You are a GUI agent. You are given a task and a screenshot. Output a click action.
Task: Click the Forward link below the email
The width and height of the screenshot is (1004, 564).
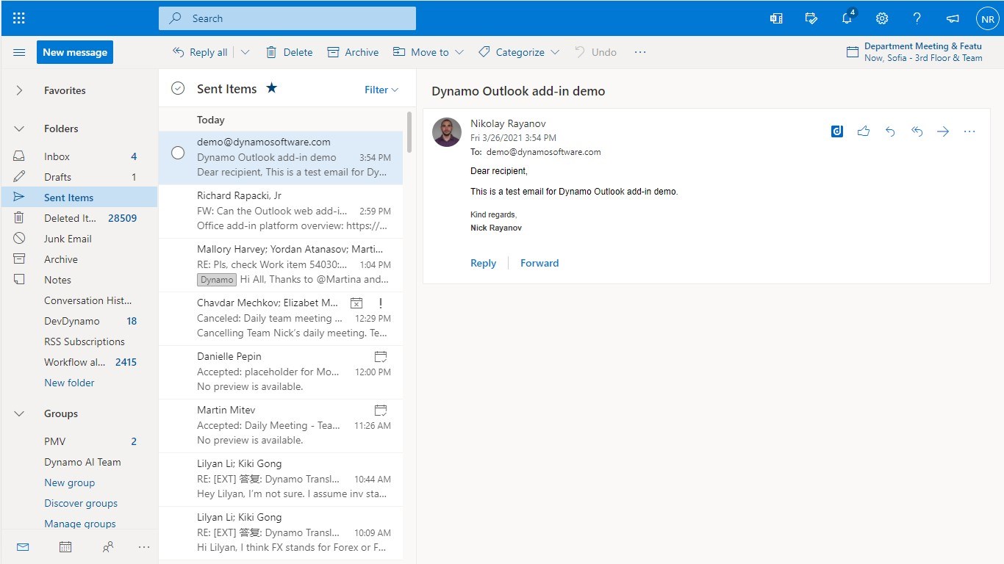[x=539, y=263]
